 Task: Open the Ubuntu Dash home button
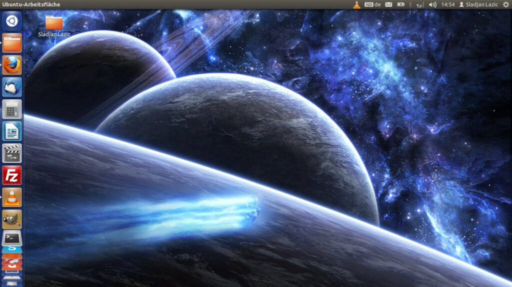(12, 21)
